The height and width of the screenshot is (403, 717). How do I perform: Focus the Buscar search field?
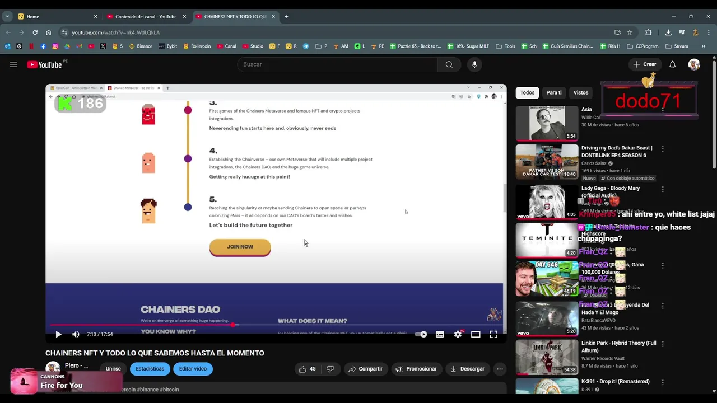(338, 64)
